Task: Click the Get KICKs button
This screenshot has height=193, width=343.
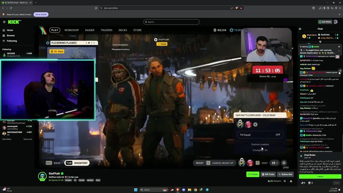Action: 325,22
